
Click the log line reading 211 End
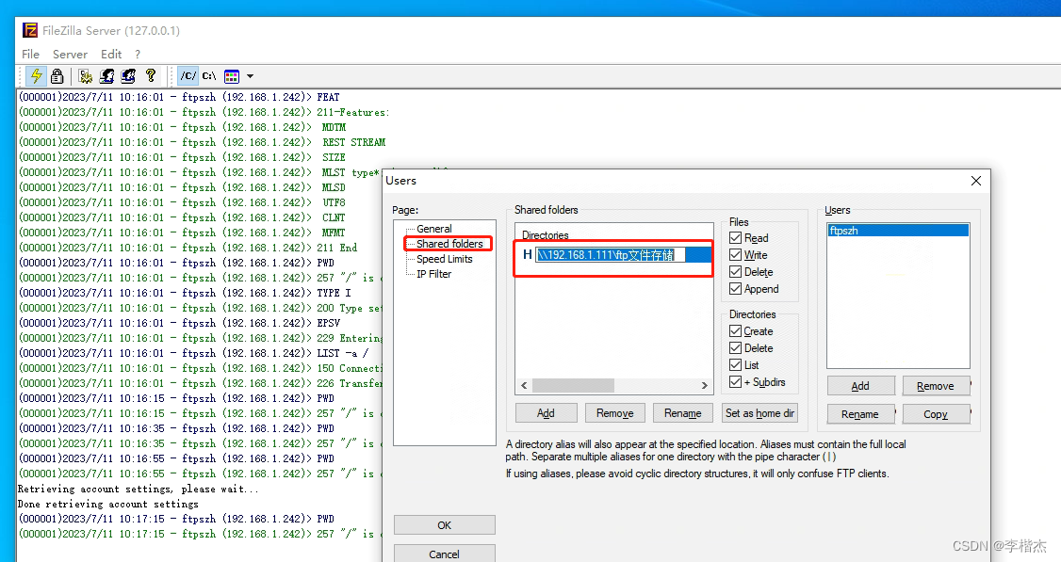[x=188, y=248]
